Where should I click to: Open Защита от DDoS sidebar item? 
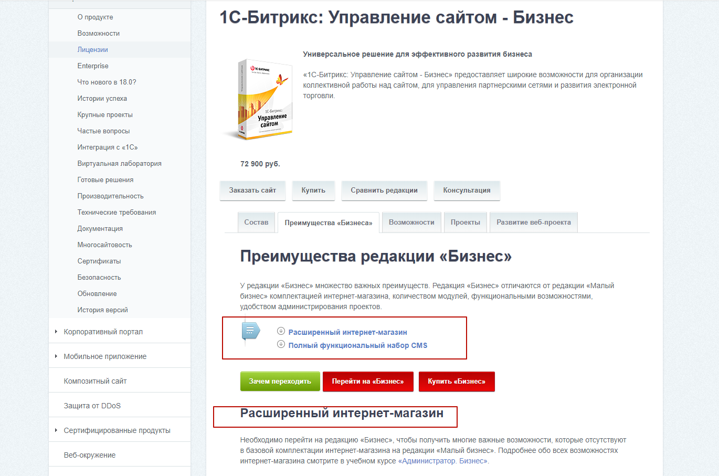click(x=92, y=406)
